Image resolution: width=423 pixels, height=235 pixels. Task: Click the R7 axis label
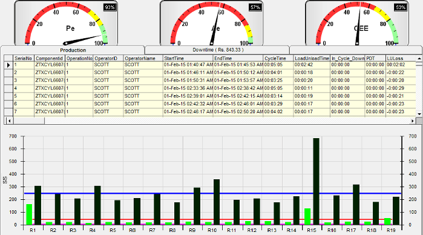click(152, 230)
